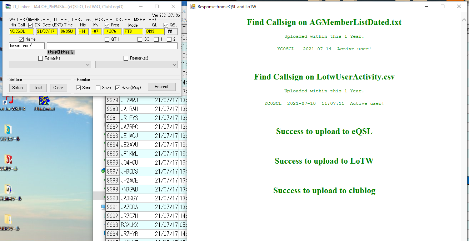Toggle the QSL checkbox

tap(166, 25)
